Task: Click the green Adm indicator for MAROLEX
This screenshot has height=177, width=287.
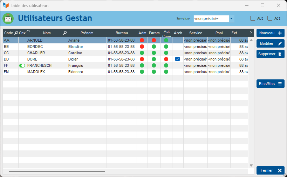Action: [142, 72]
